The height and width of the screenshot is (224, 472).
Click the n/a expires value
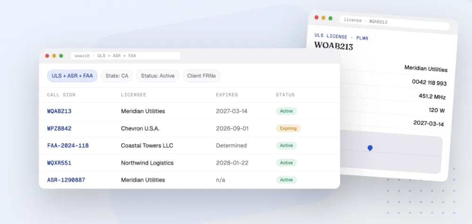click(220, 180)
